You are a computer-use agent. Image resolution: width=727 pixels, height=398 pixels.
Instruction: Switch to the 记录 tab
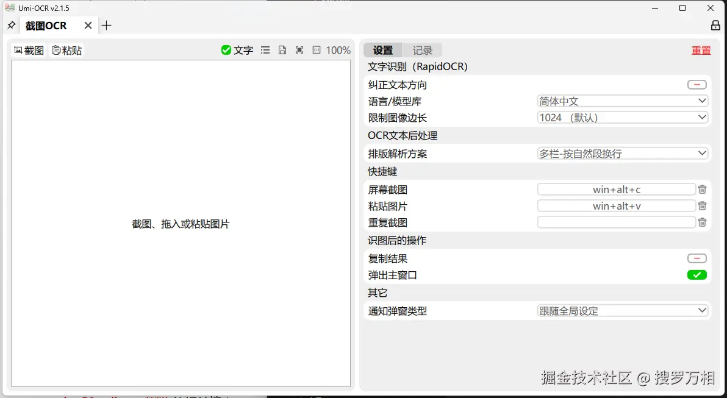coord(423,50)
